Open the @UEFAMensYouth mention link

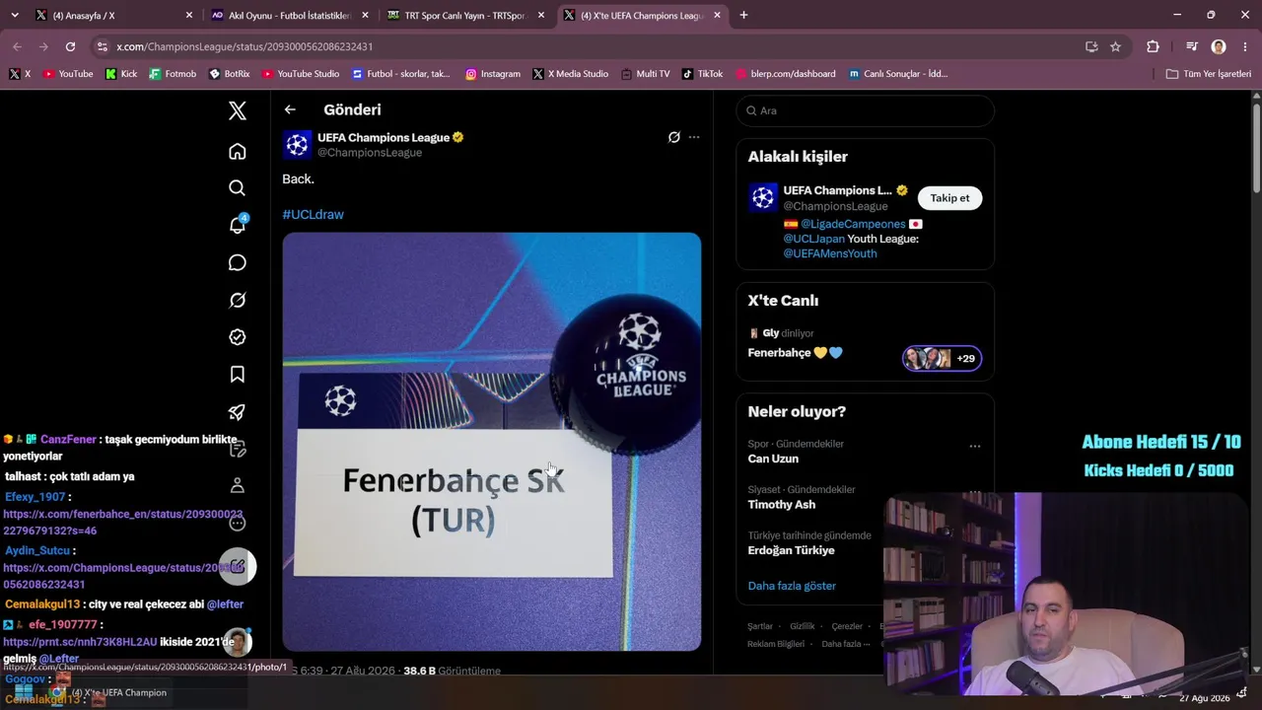pos(830,253)
